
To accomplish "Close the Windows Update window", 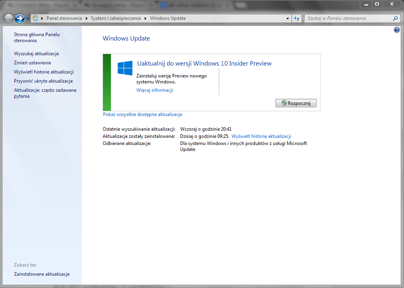I will click(392, 4).
